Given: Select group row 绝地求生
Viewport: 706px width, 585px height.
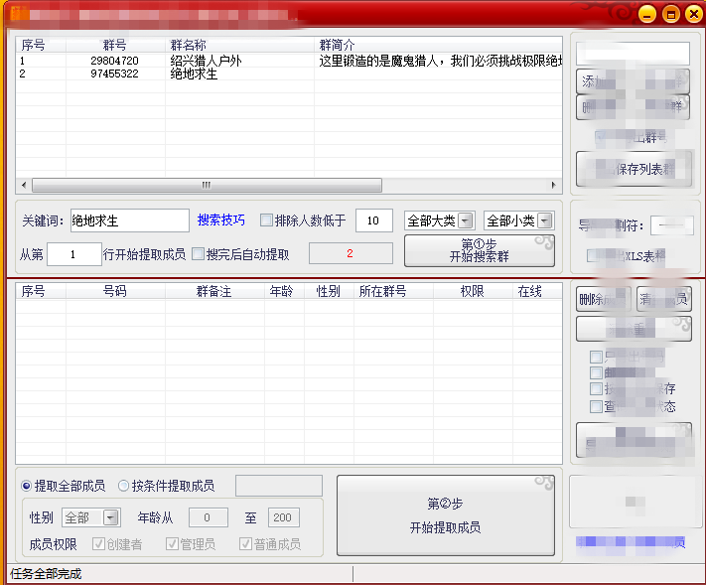Looking at the screenshot, I should pos(289,73).
